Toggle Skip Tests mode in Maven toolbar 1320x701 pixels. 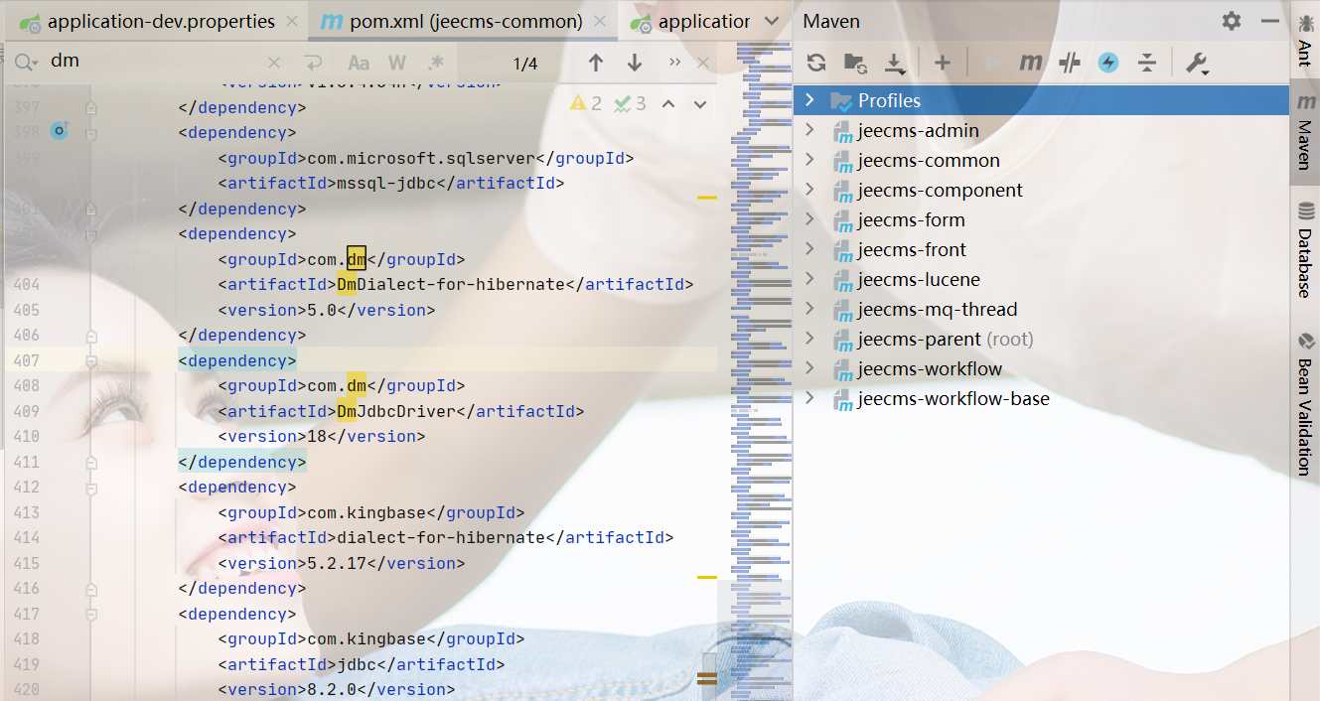click(x=1108, y=63)
